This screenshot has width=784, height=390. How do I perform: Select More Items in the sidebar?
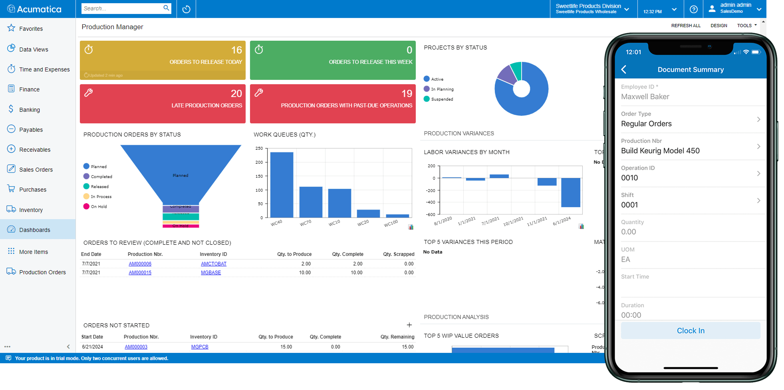coord(34,252)
